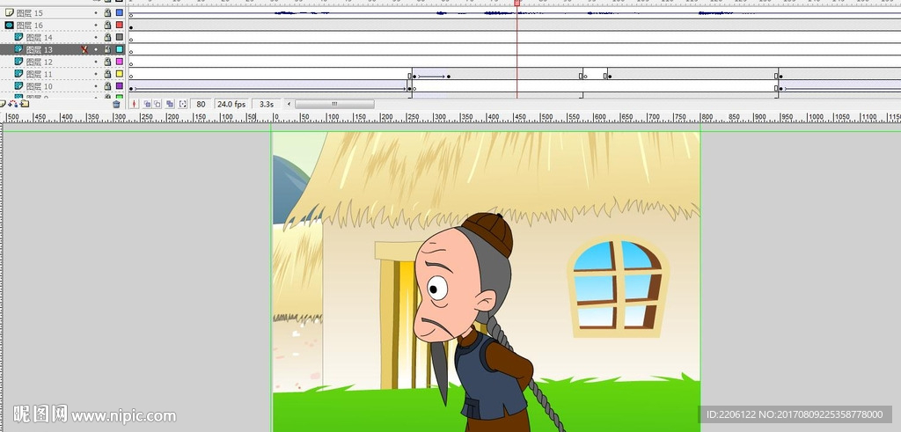Create a new layer folder
Image resolution: width=901 pixels, height=432 pixels.
(24, 104)
